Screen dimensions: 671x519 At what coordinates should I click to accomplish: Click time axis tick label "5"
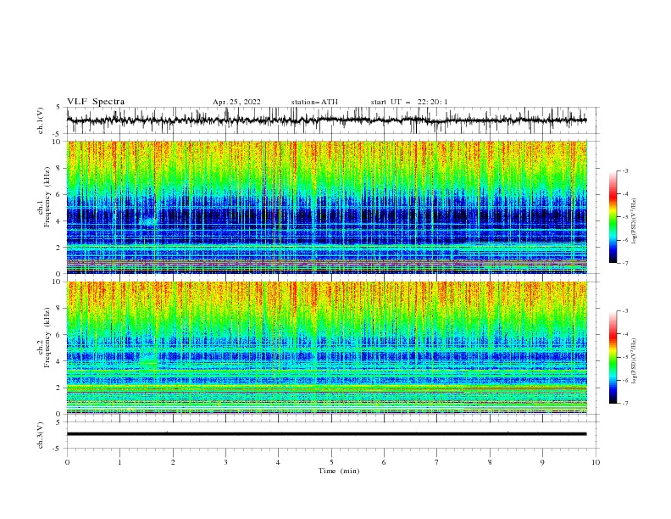pyautogui.click(x=331, y=462)
